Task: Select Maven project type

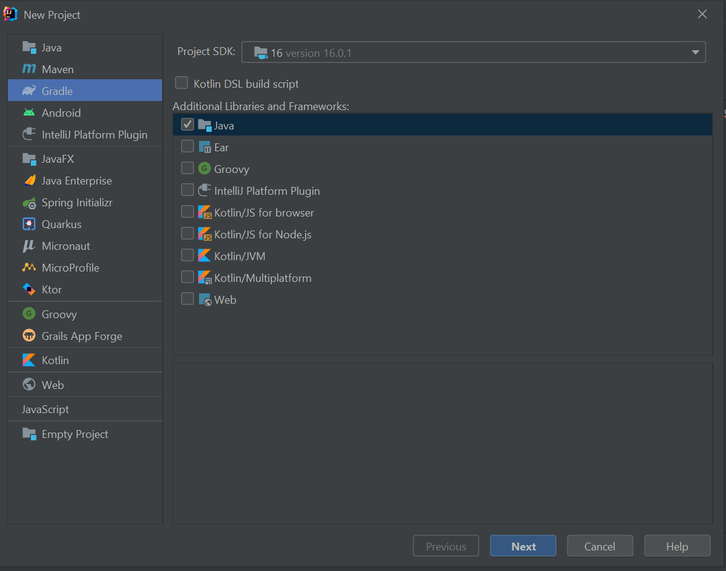Action: point(85,69)
